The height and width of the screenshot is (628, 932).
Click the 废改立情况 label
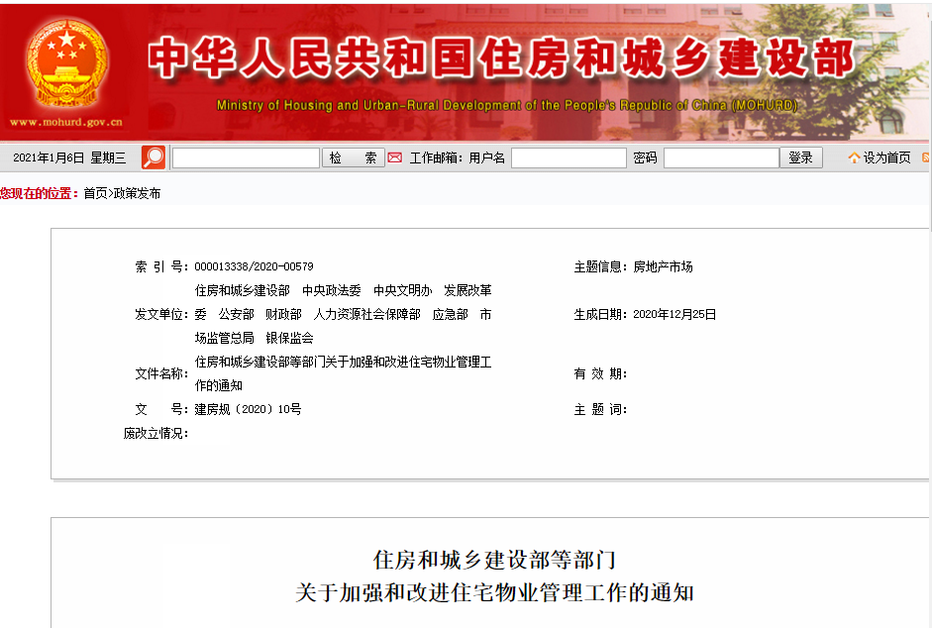[x=155, y=433]
